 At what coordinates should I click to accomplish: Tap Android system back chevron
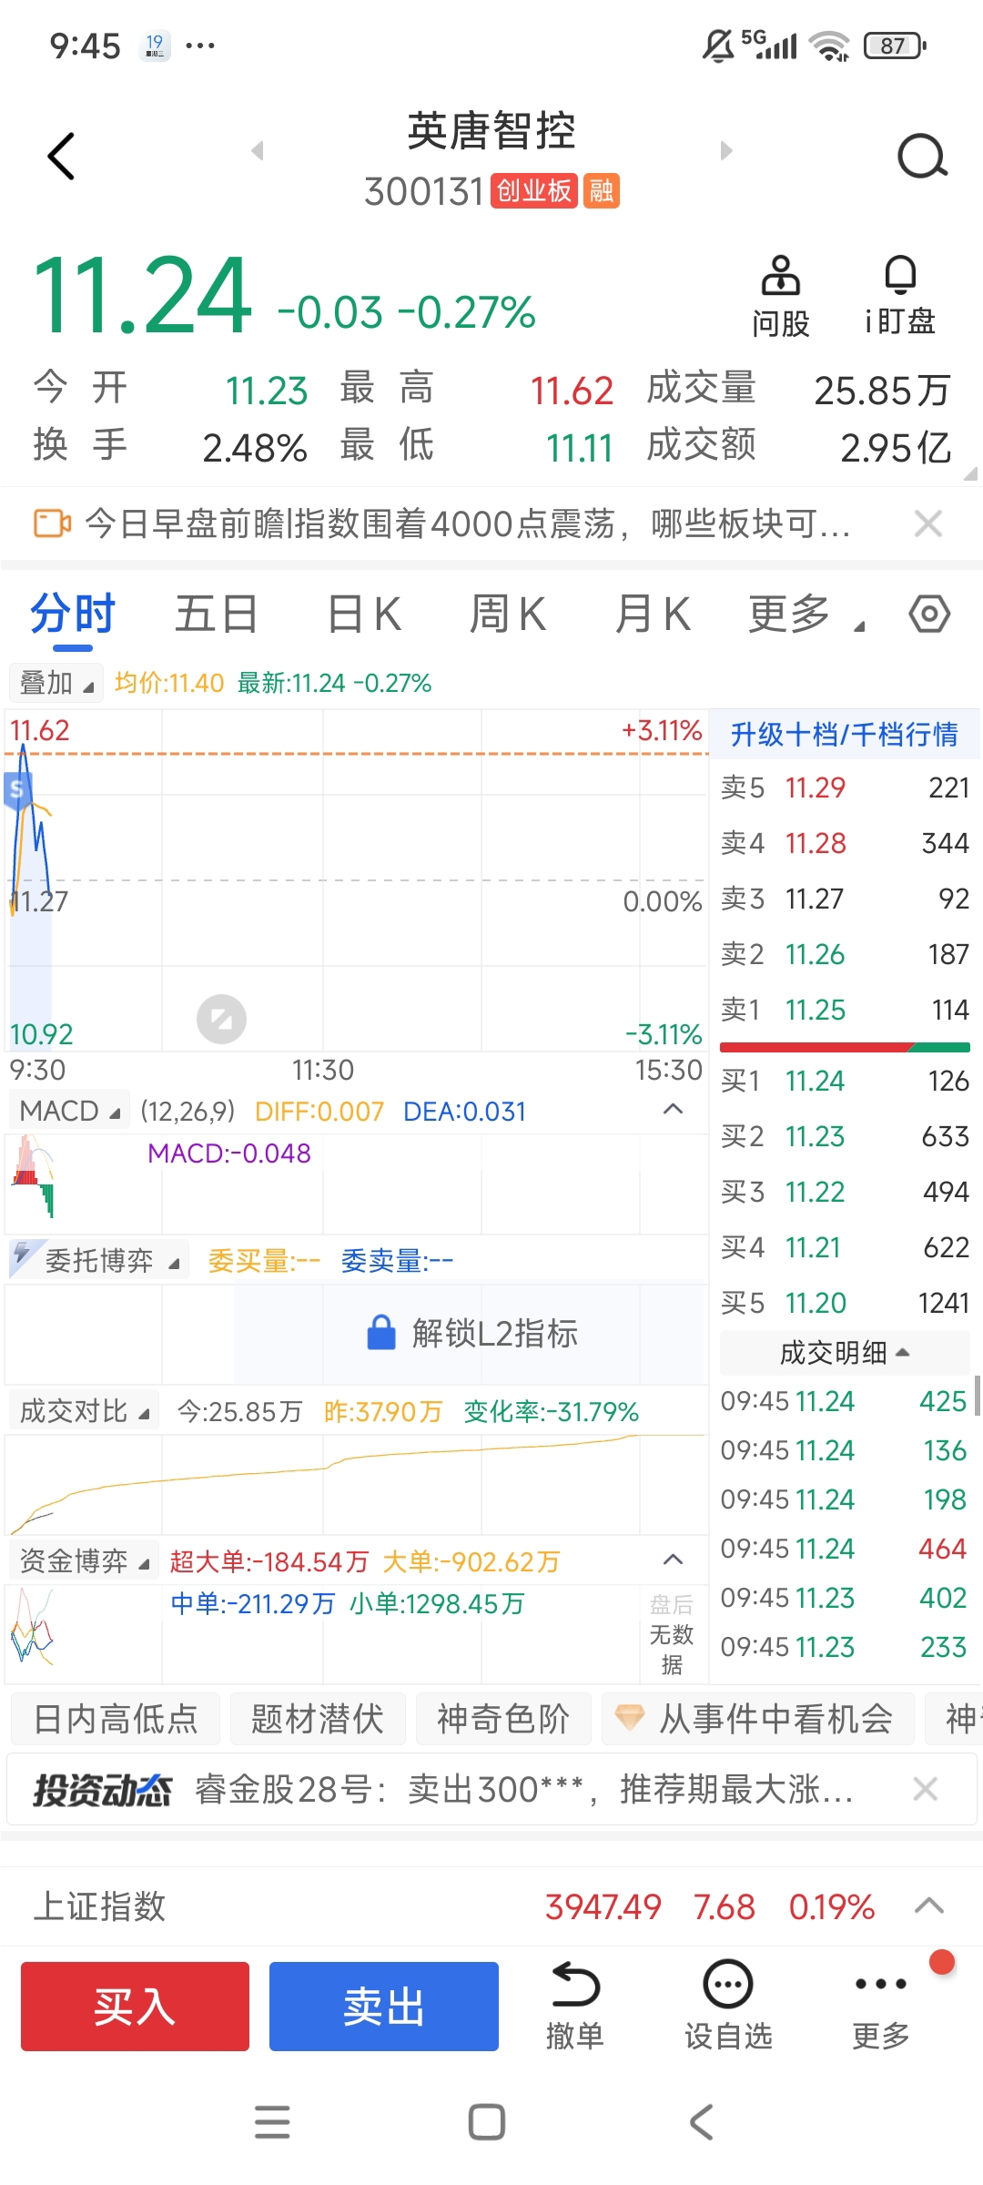701,2122
